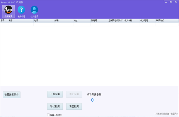Screen dimensions: 179x117
Task: Open the 数据采集 (data collection) icon
Action: (8, 11)
